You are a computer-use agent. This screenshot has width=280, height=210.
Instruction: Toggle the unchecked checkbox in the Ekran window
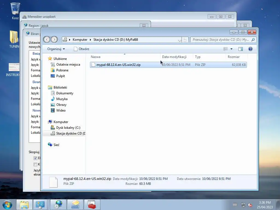[x=35, y=164]
